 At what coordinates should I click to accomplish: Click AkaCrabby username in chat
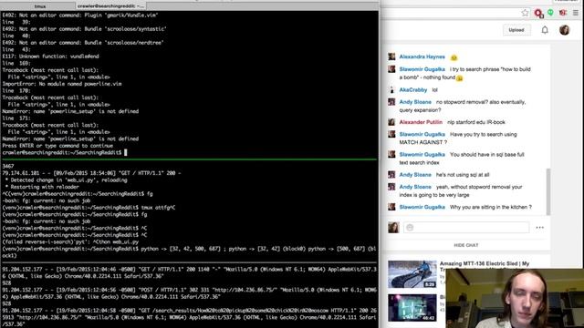[413, 89]
